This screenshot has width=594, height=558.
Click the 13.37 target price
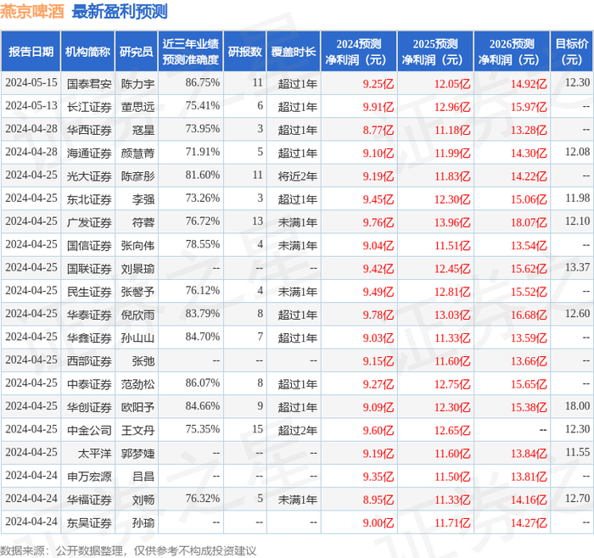click(x=577, y=267)
